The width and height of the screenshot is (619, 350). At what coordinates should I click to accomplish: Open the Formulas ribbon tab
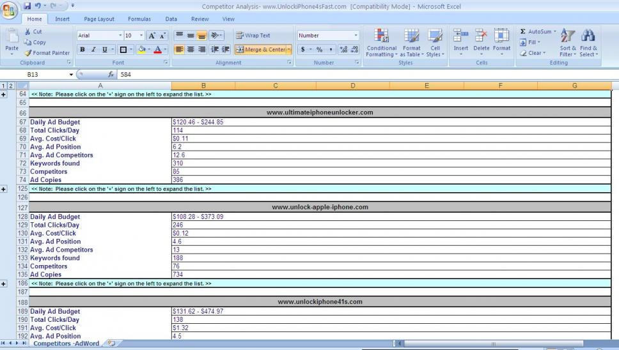(139, 19)
